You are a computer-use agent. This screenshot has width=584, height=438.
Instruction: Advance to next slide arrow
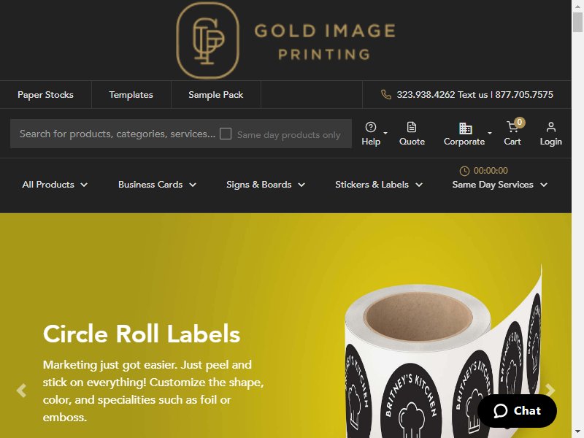point(550,391)
